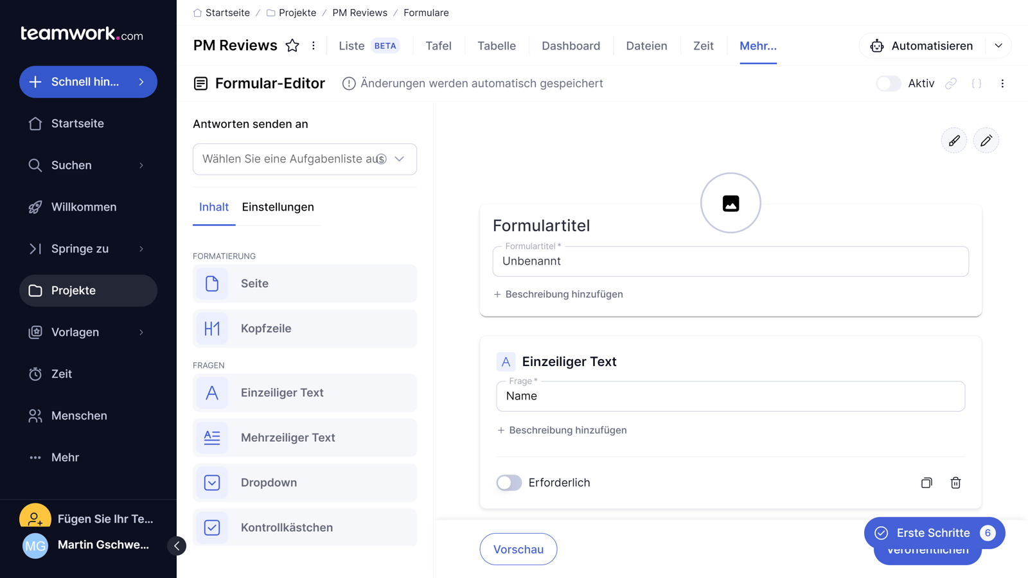The width and height of the screenshot is (1028, 578).
Task: Favorite PM Reviews with the star icon
Action: coord(292,45)
